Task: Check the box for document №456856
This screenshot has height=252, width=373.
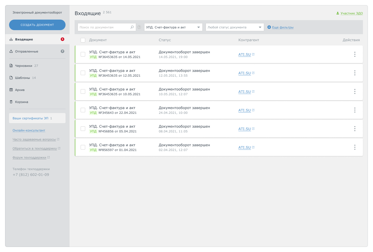Action: pyautogui.click(x=83, y=129)
